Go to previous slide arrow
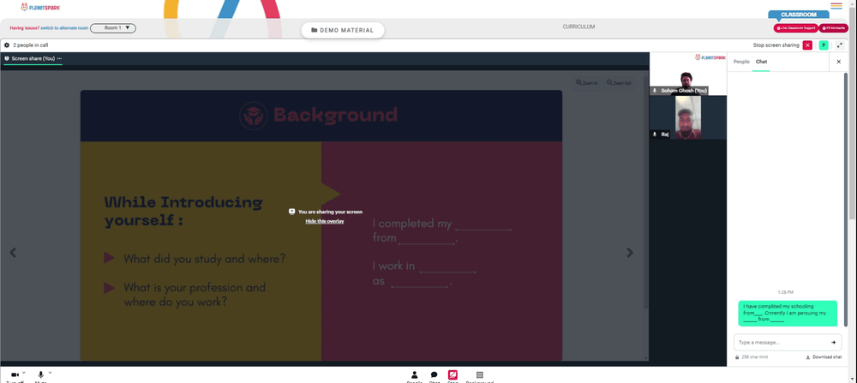Screen dimensions: 857x383 coord(13,253)
